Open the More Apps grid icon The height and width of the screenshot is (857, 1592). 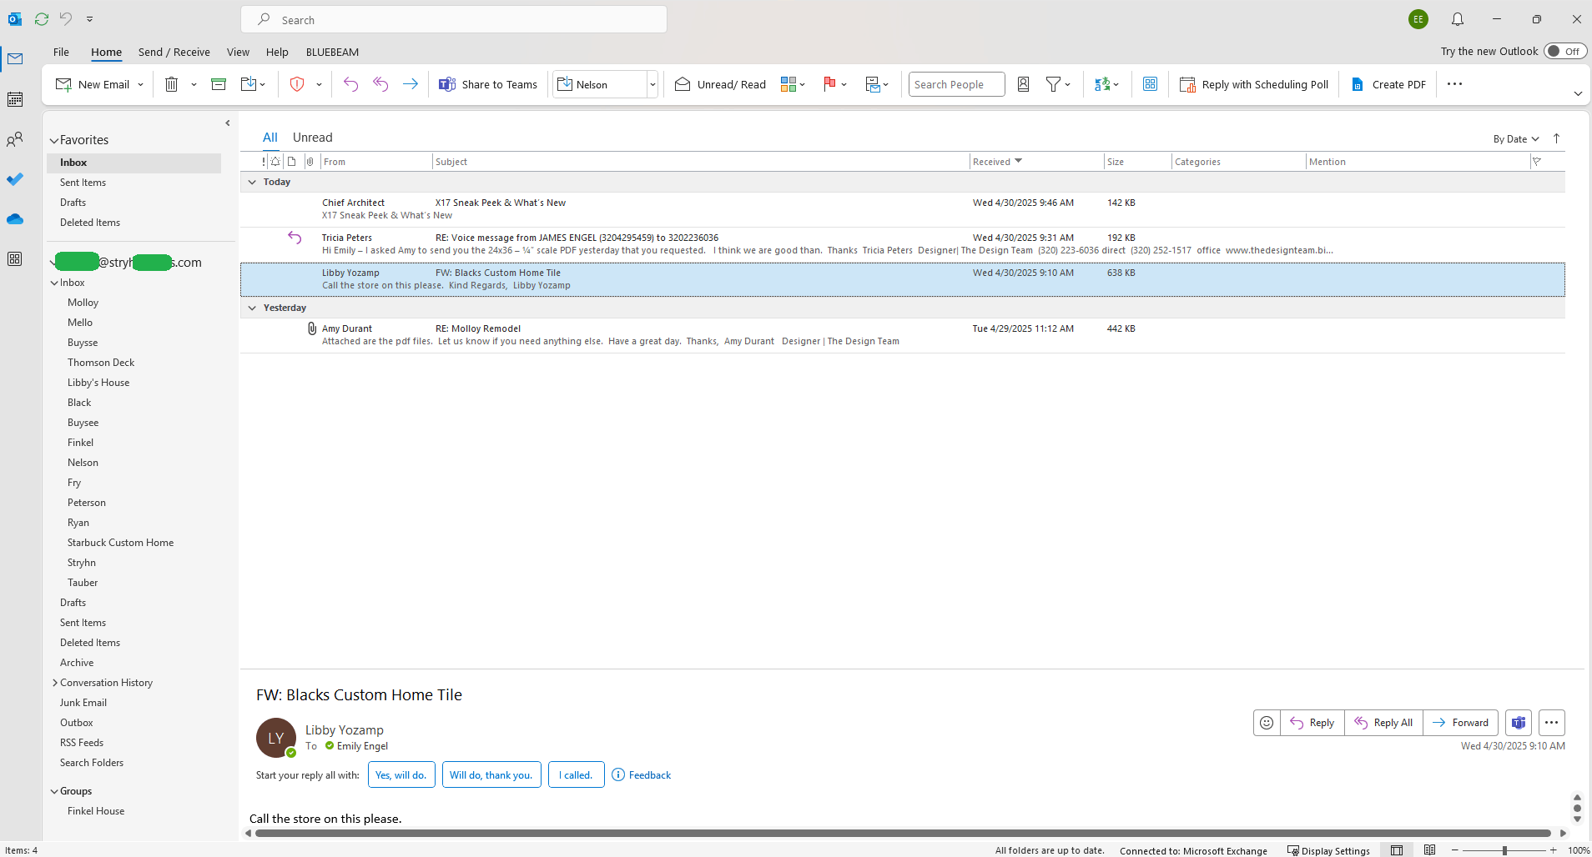point(15,259)
